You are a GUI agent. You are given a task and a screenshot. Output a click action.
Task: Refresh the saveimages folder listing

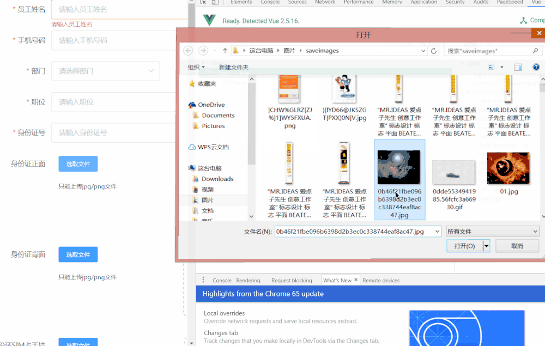tap(434, 51)
